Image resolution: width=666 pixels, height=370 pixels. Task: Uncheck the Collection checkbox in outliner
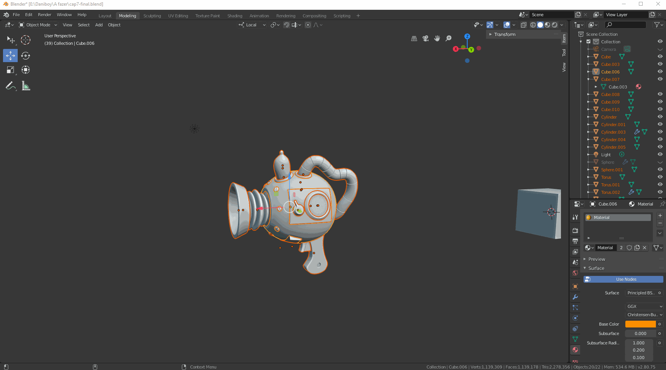(588, 42)
